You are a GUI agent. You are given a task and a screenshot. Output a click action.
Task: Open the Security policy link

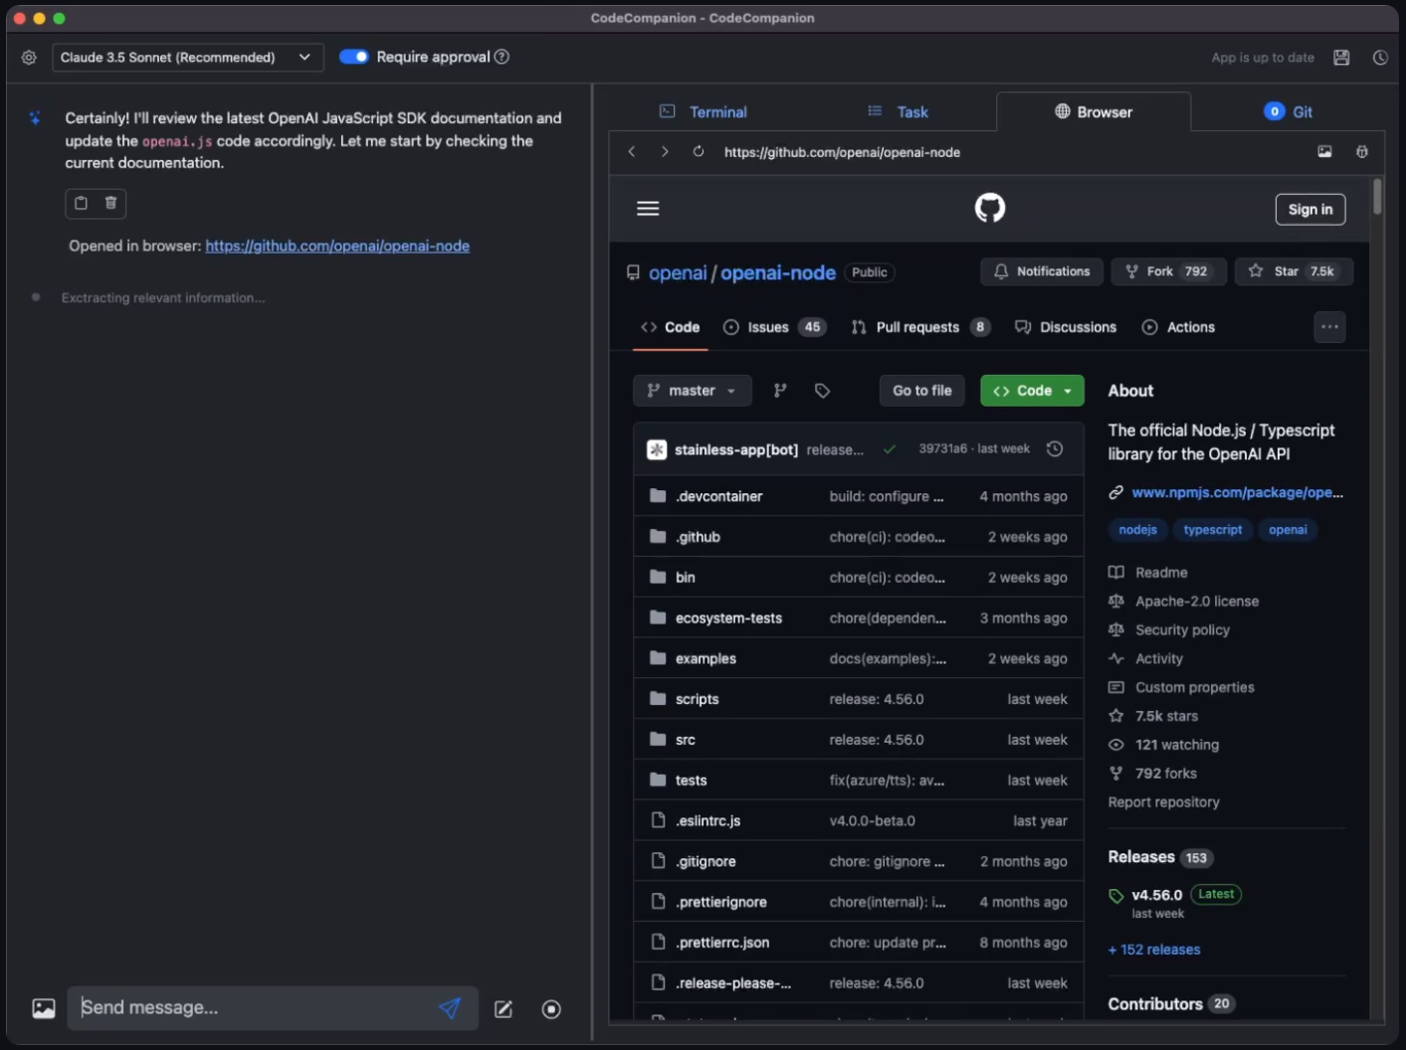tap(1182, 630)
